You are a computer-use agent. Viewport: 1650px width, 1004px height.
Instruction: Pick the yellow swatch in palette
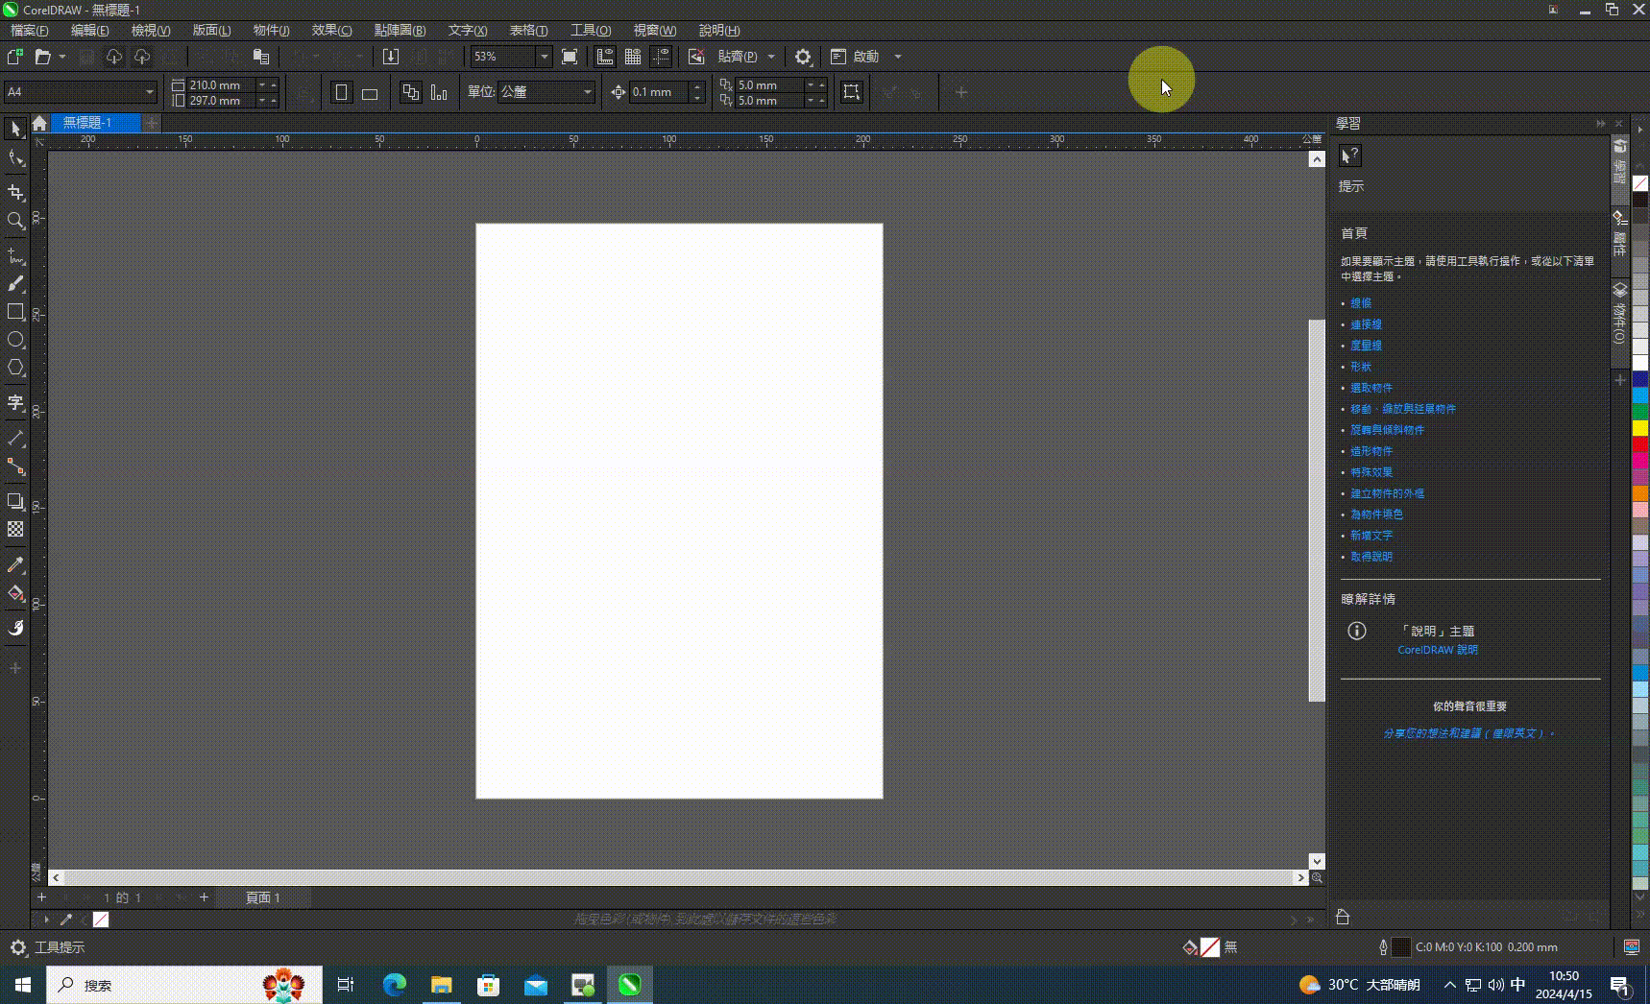pyautogui.click(x=1640, y=428)
